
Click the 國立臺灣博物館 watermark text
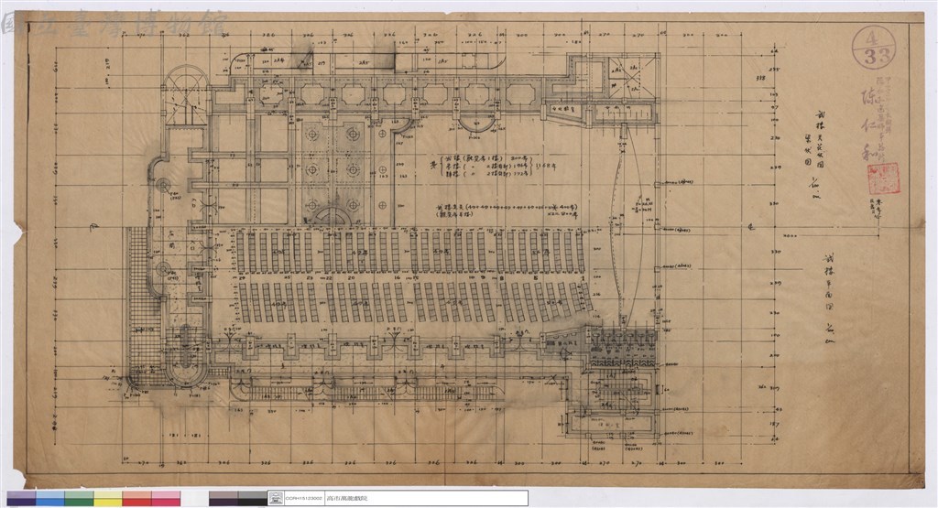pyautogui.click(x=114, y=24)
